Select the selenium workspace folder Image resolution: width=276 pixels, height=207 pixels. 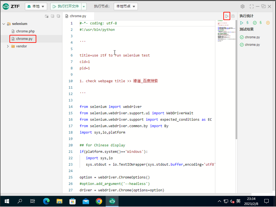click(20, 24)
